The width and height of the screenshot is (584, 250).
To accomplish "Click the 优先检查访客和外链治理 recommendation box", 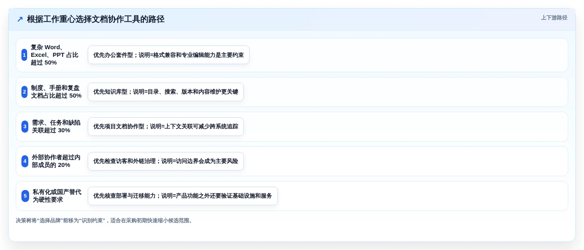I will [166, 161].
